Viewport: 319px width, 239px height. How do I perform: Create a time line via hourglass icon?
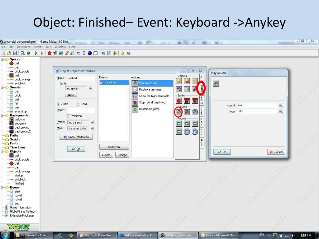click(x=84, y=53)
